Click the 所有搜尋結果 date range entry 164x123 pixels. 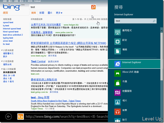[9, 72]
